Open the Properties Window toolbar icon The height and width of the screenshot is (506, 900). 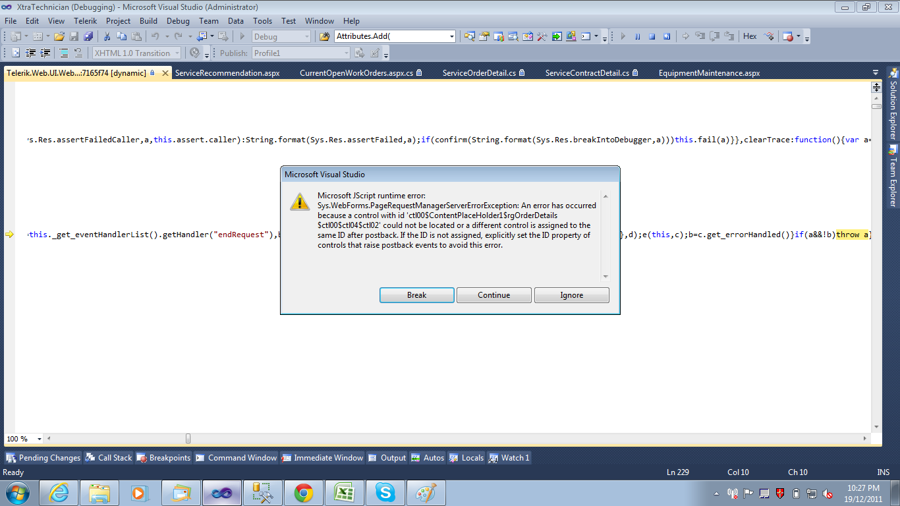point(484,37)
